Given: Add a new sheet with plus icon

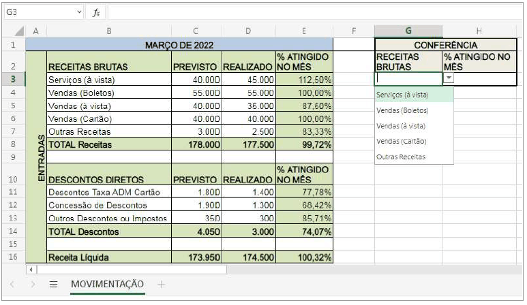Looking at the screenshot, I should pos(162,285).
